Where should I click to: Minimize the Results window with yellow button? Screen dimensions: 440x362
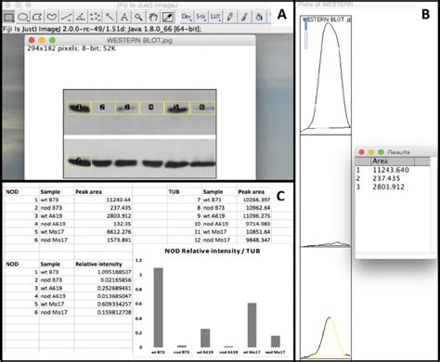[x=371, y=152]
